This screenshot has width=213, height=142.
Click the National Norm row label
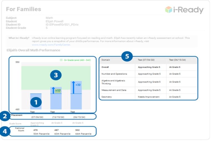(20, 129)
